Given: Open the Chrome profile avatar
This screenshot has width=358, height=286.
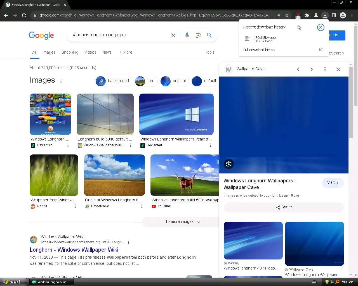Looking at the screenshot, I should pos(343,15).
